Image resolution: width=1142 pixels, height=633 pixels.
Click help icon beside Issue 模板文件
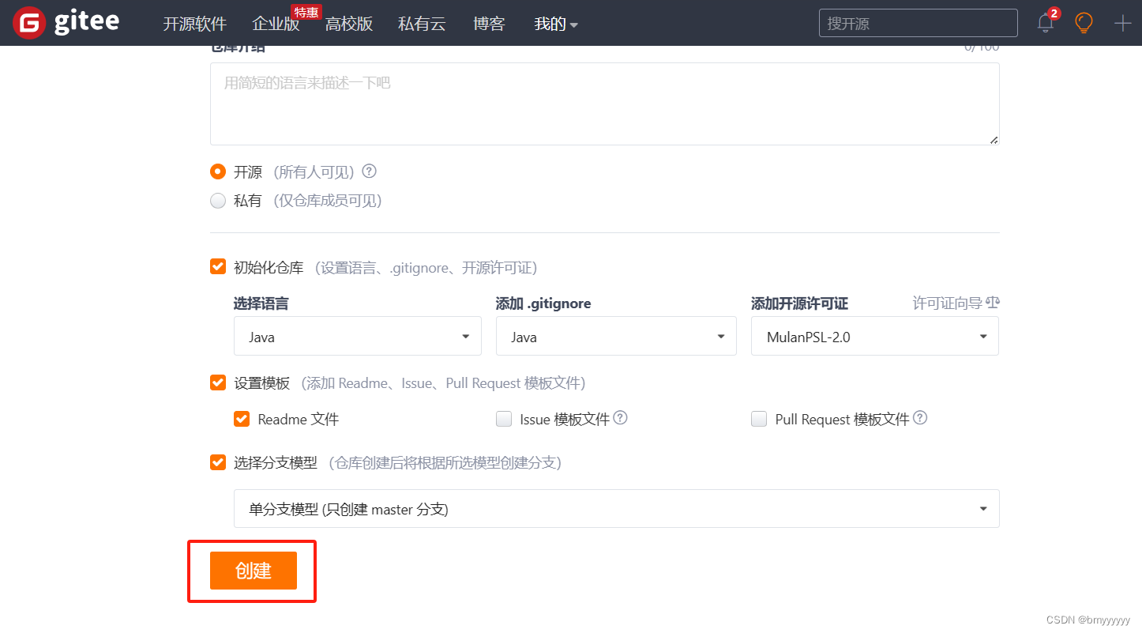[620, 418]
